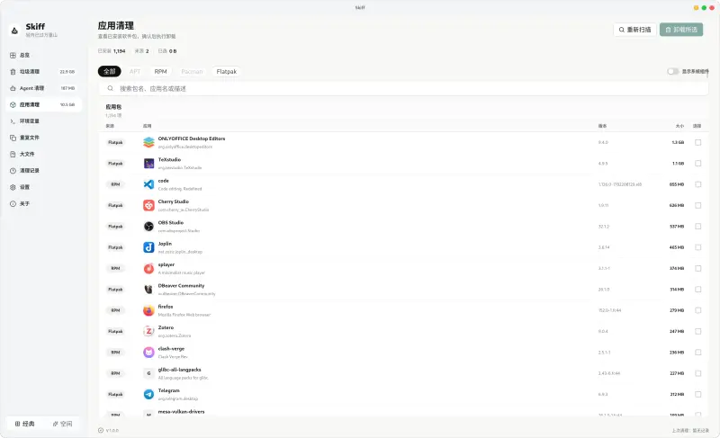Click the Joplin app icon
This screenshot has width=720, height=438.
pos(148,247)
